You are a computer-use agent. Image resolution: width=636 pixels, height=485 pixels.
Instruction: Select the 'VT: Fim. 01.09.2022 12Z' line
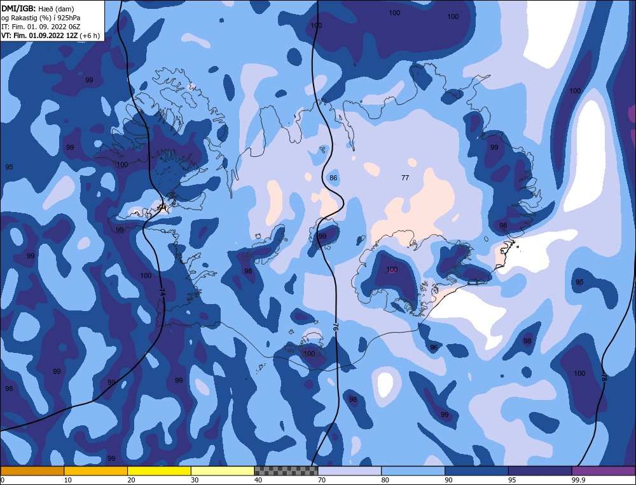click(39, 36)
